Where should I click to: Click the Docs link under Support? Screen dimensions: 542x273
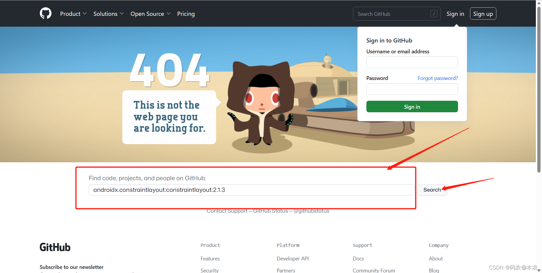(358, 258)
